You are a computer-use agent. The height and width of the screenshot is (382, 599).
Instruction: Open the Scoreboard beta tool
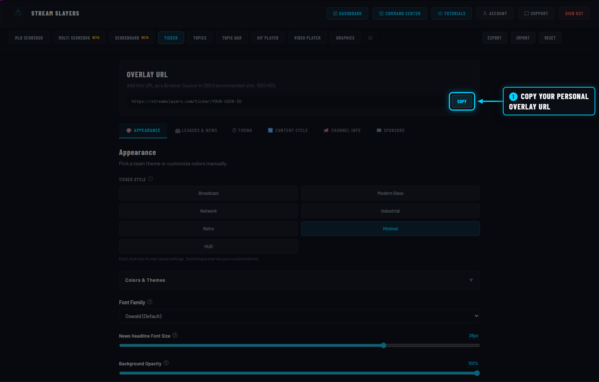pos(132,38)
